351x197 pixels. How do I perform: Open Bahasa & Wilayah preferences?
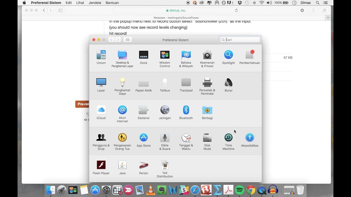[x=186, y=59]
